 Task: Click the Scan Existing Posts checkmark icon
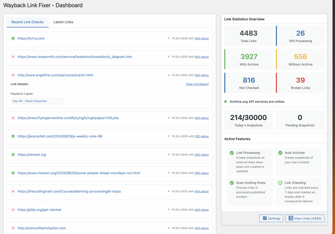click(x=232, y=183)
